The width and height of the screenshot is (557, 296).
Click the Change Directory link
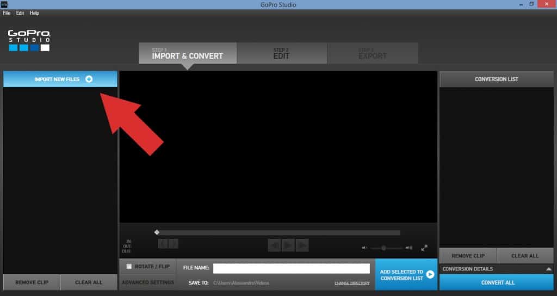[351, 283]
